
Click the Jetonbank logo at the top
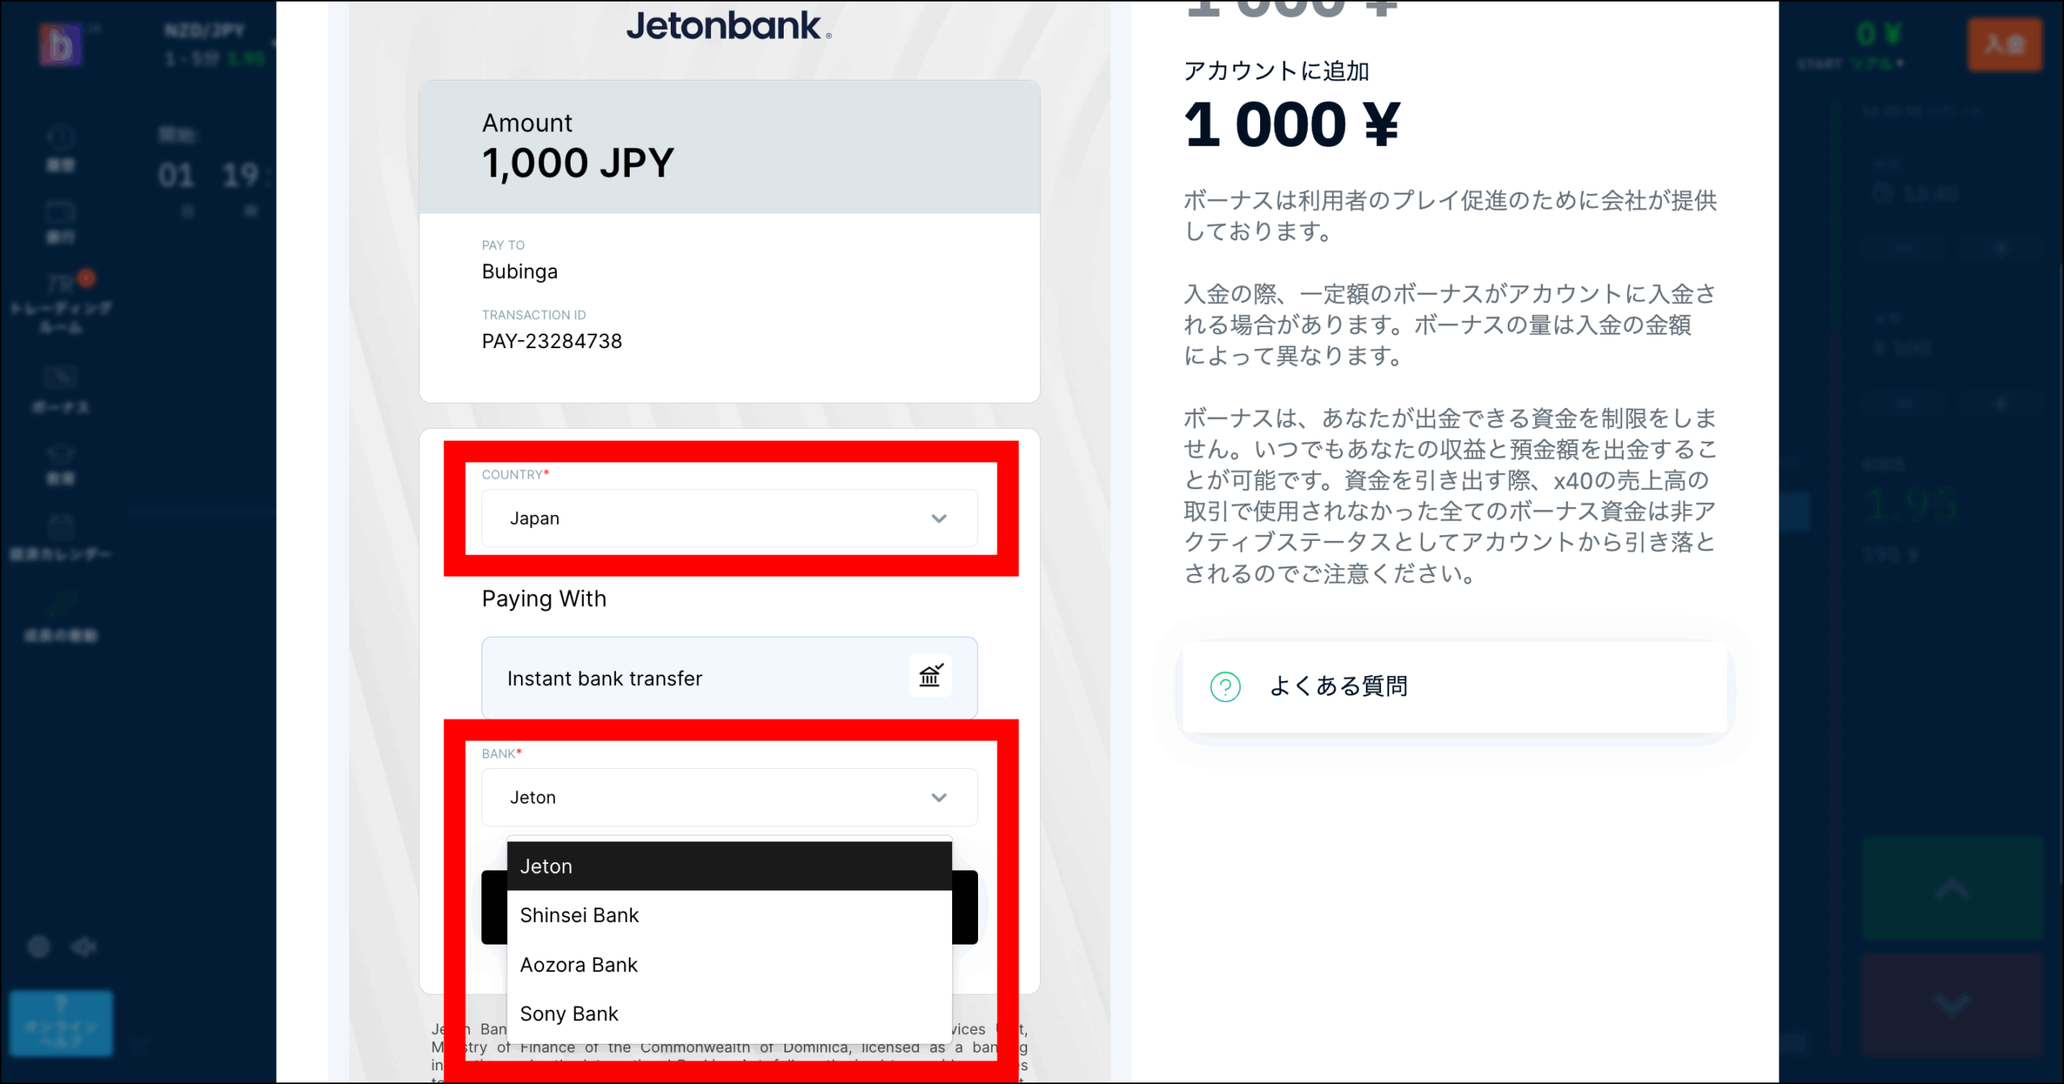point(729,26)
